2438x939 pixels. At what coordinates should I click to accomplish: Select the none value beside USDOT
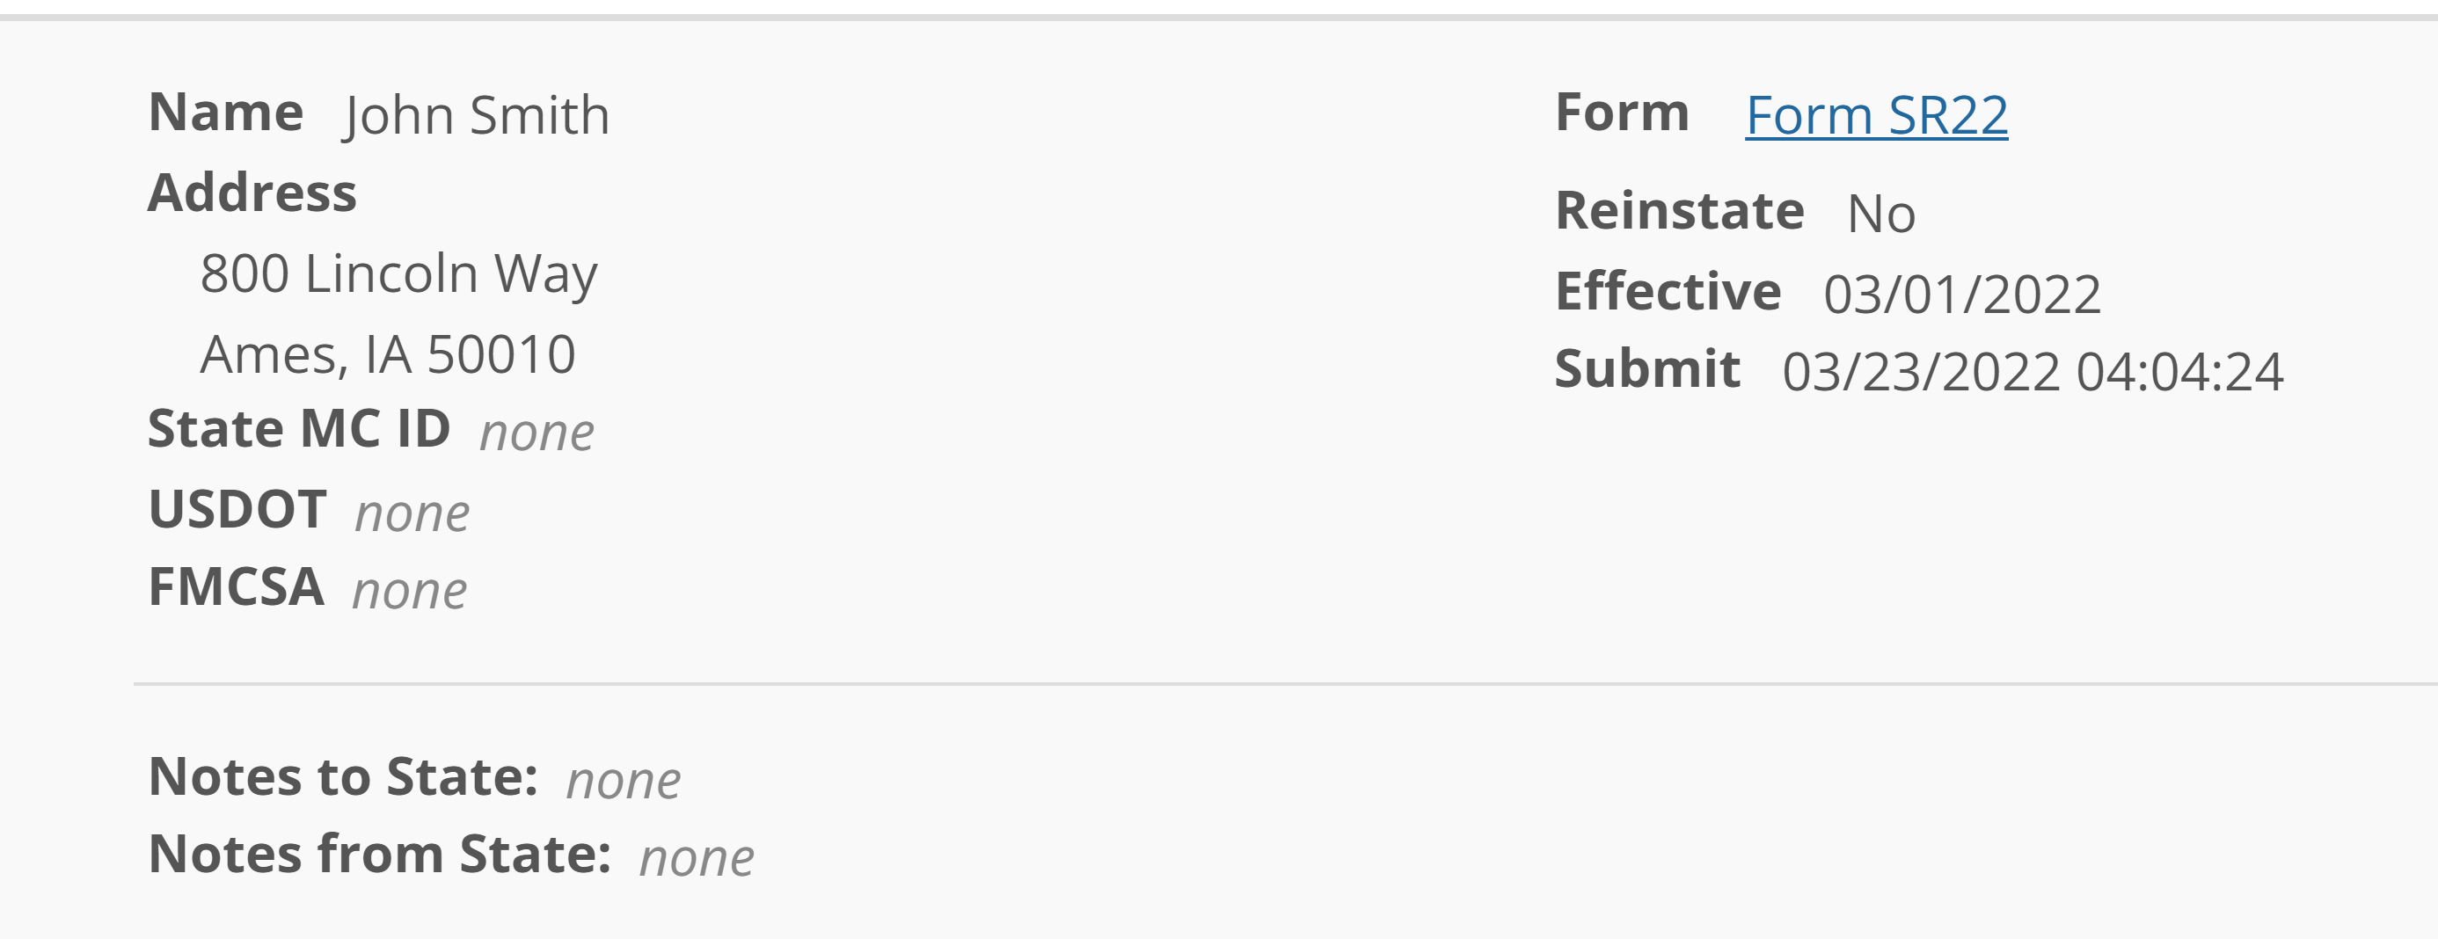pos(411,512)
